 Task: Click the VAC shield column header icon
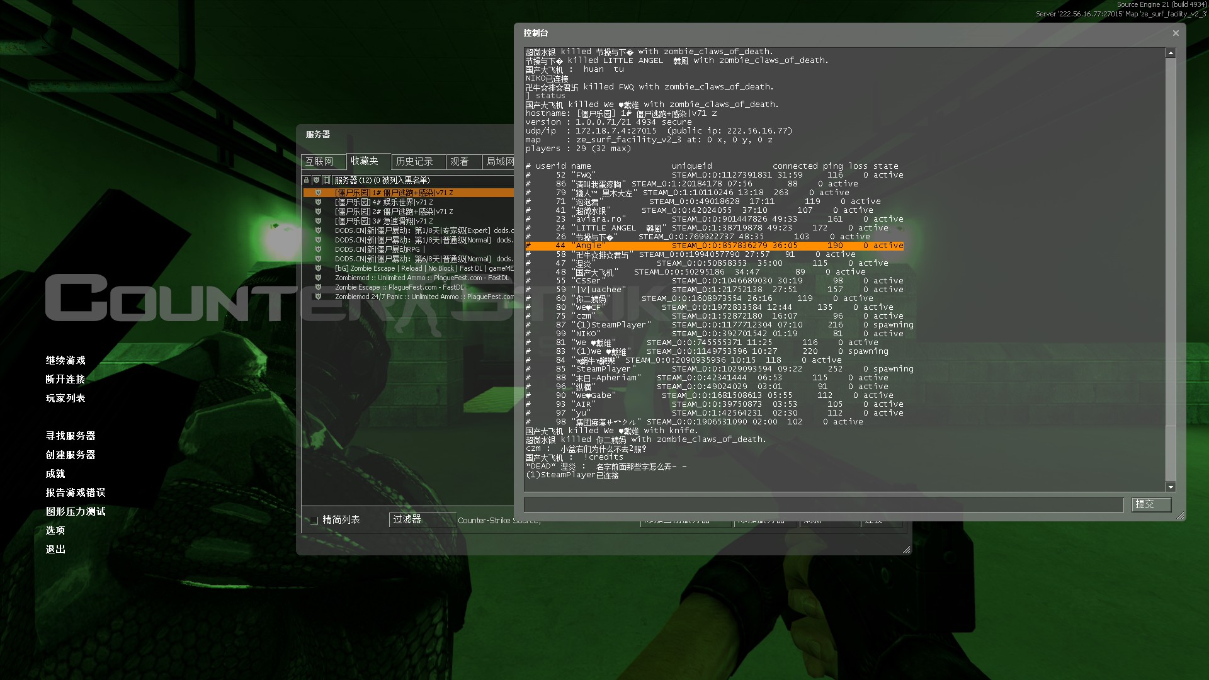tap(317, 180)
